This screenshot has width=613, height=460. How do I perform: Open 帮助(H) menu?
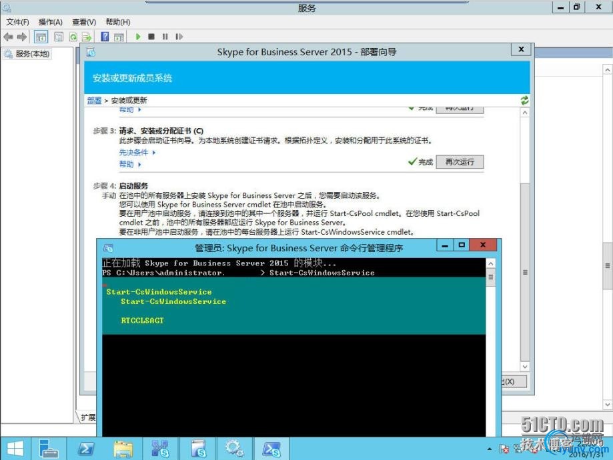coord(118,22)
